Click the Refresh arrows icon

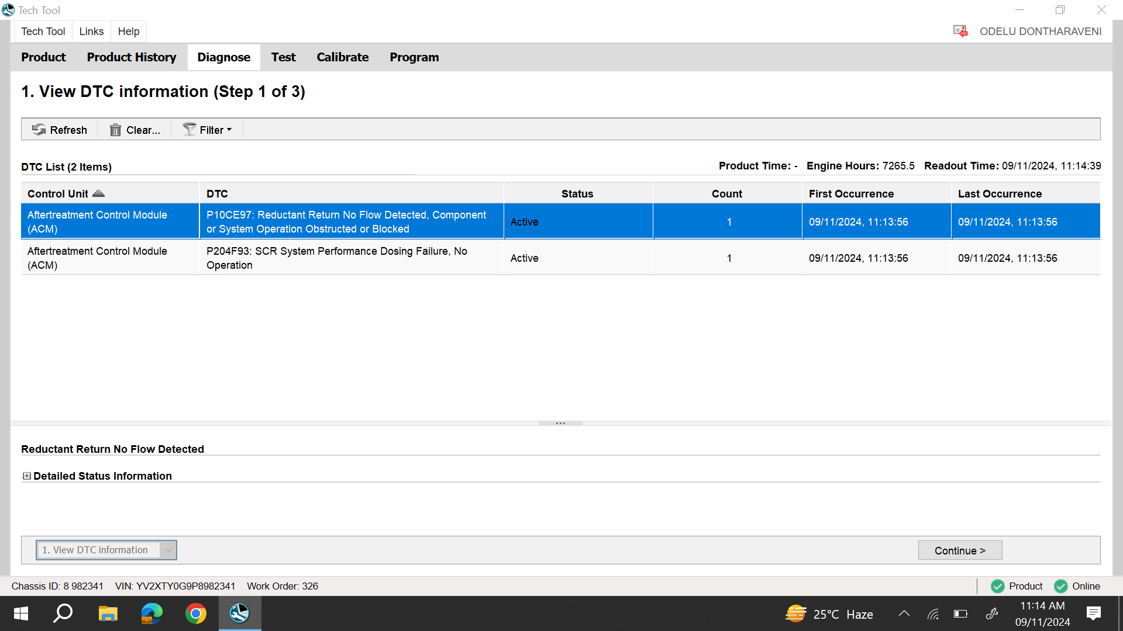[39, 130]
